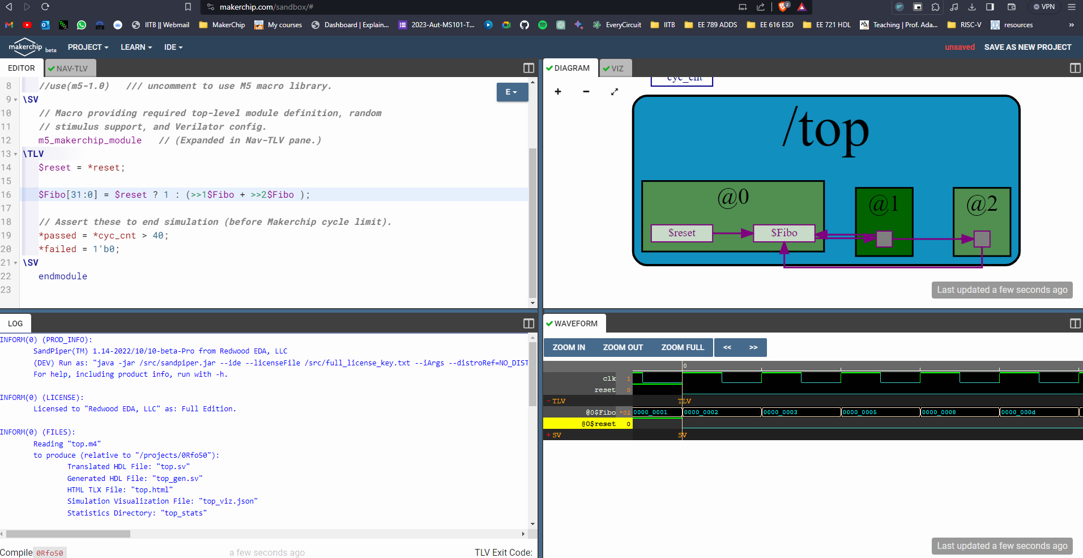
Task: Zoom out the diagram with minus icon
Action: pos(586,92)
